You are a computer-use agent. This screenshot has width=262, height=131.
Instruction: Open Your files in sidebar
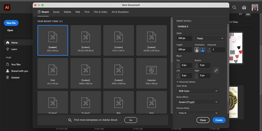point(14,64)
